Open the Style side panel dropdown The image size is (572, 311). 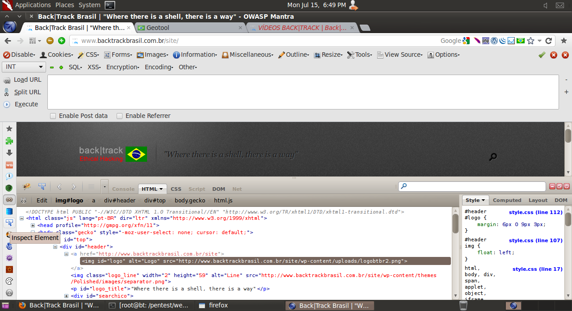click(475, 200)
